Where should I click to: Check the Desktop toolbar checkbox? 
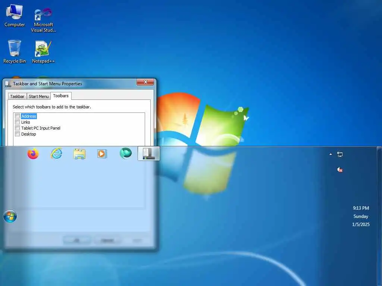17,134
